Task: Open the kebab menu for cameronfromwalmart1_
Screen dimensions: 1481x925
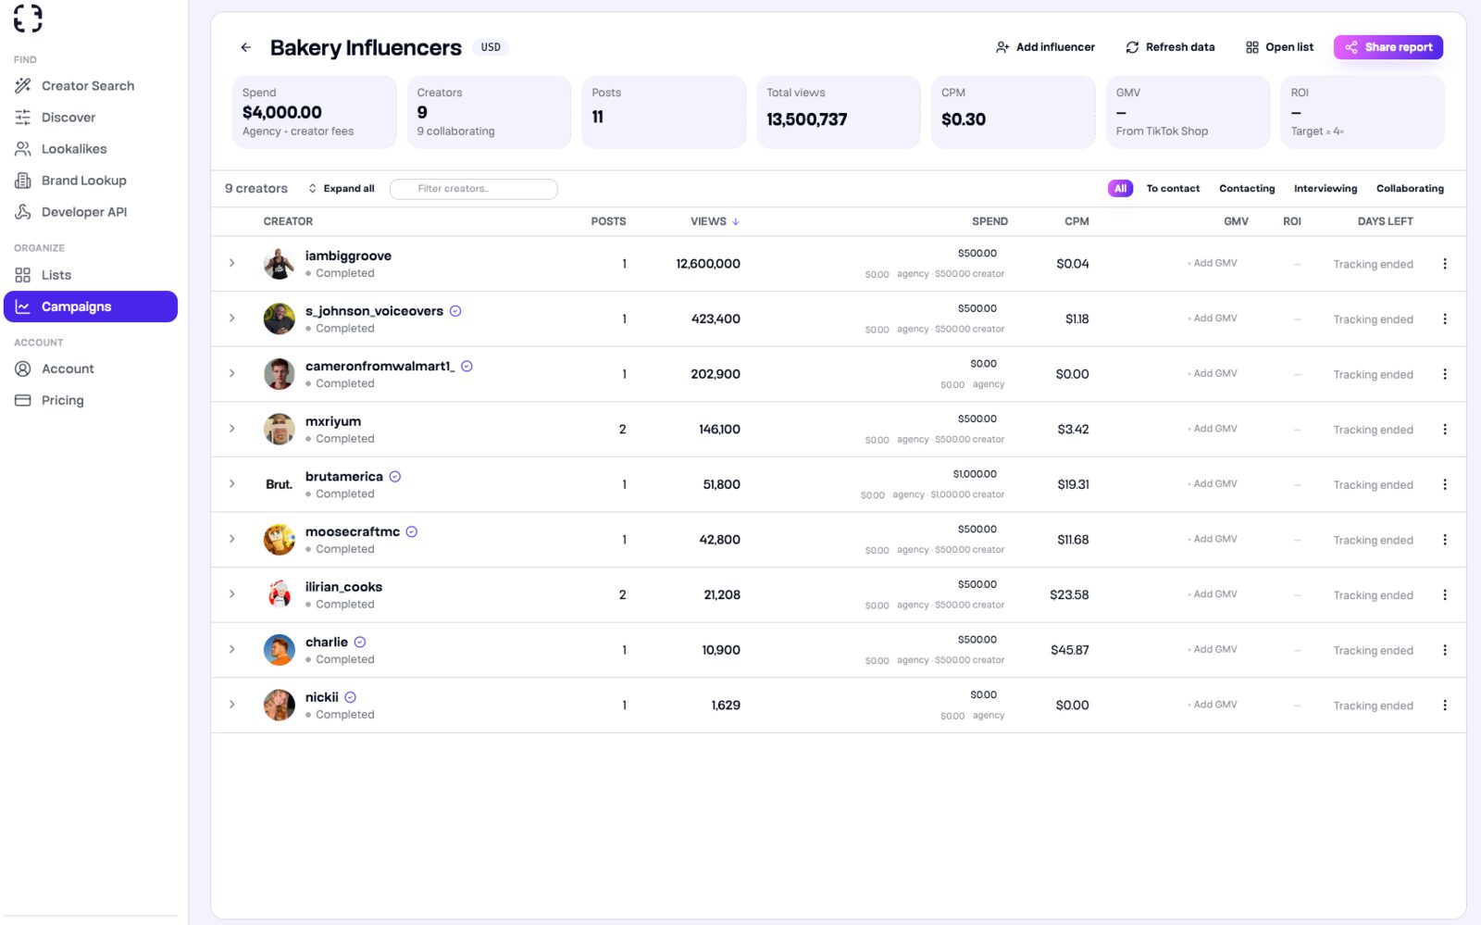Action: 1444,374
